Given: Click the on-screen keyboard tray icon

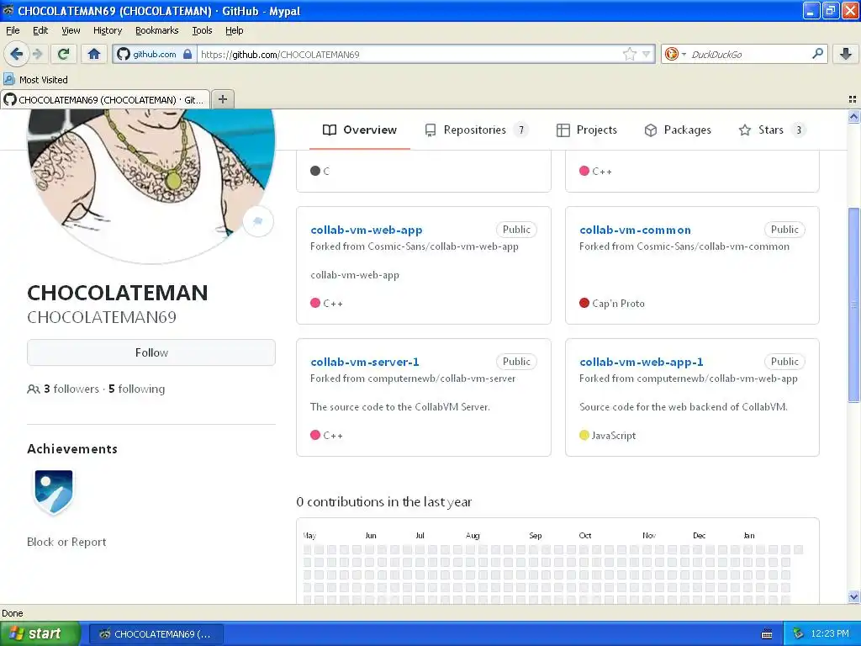Looking at the screenshot, I should 767,634.
